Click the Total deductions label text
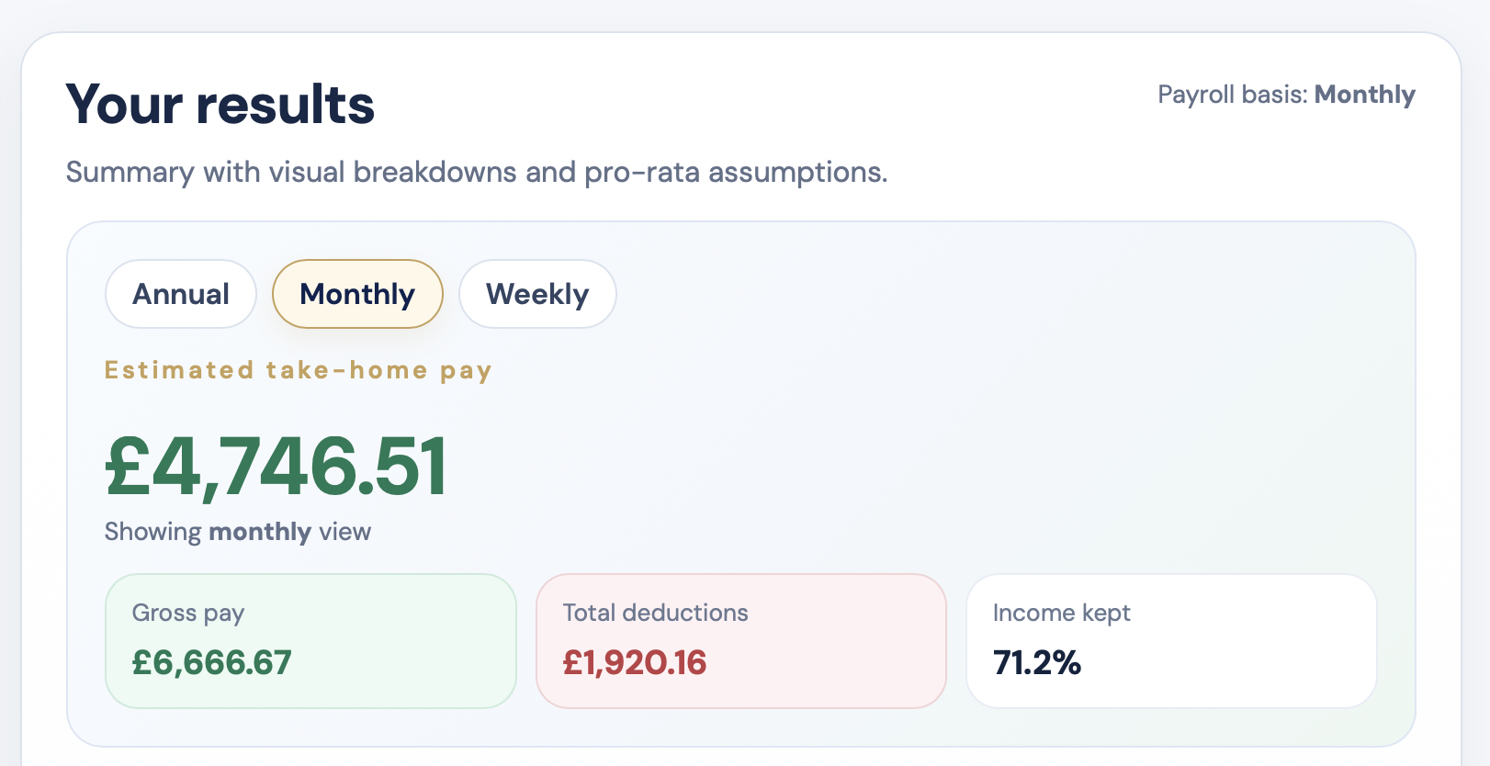 655,613
